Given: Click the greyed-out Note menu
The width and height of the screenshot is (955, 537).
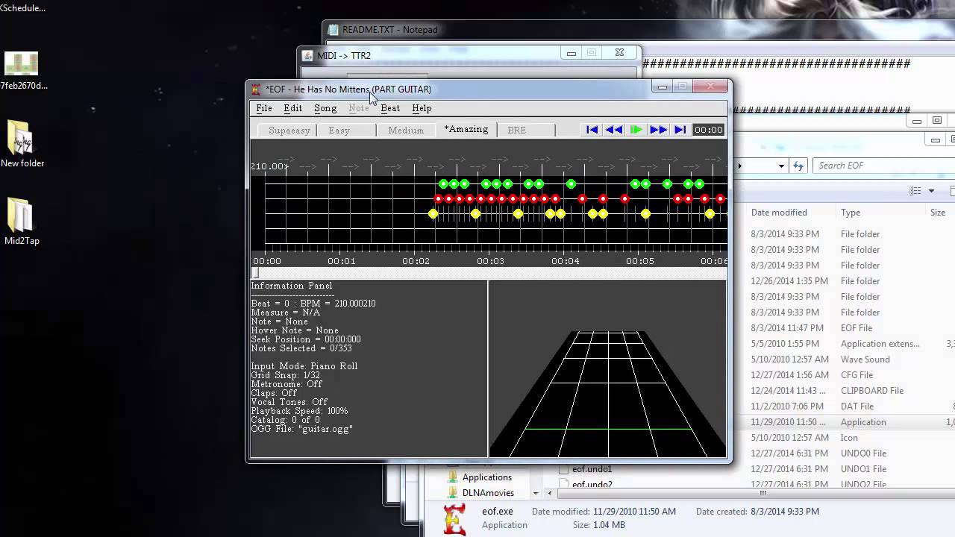Looking at the screenshot, I should coord(359,108).
